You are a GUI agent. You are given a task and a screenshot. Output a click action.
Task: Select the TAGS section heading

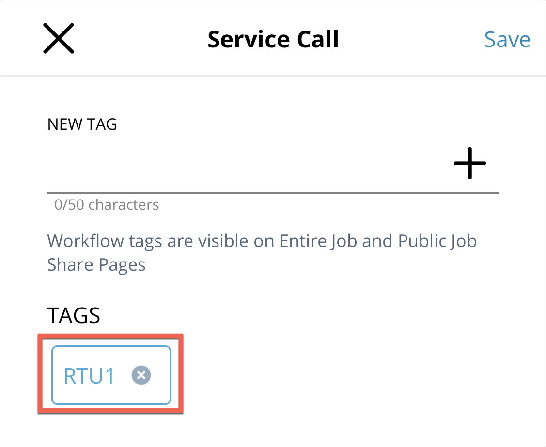click(x=73, y=315)
